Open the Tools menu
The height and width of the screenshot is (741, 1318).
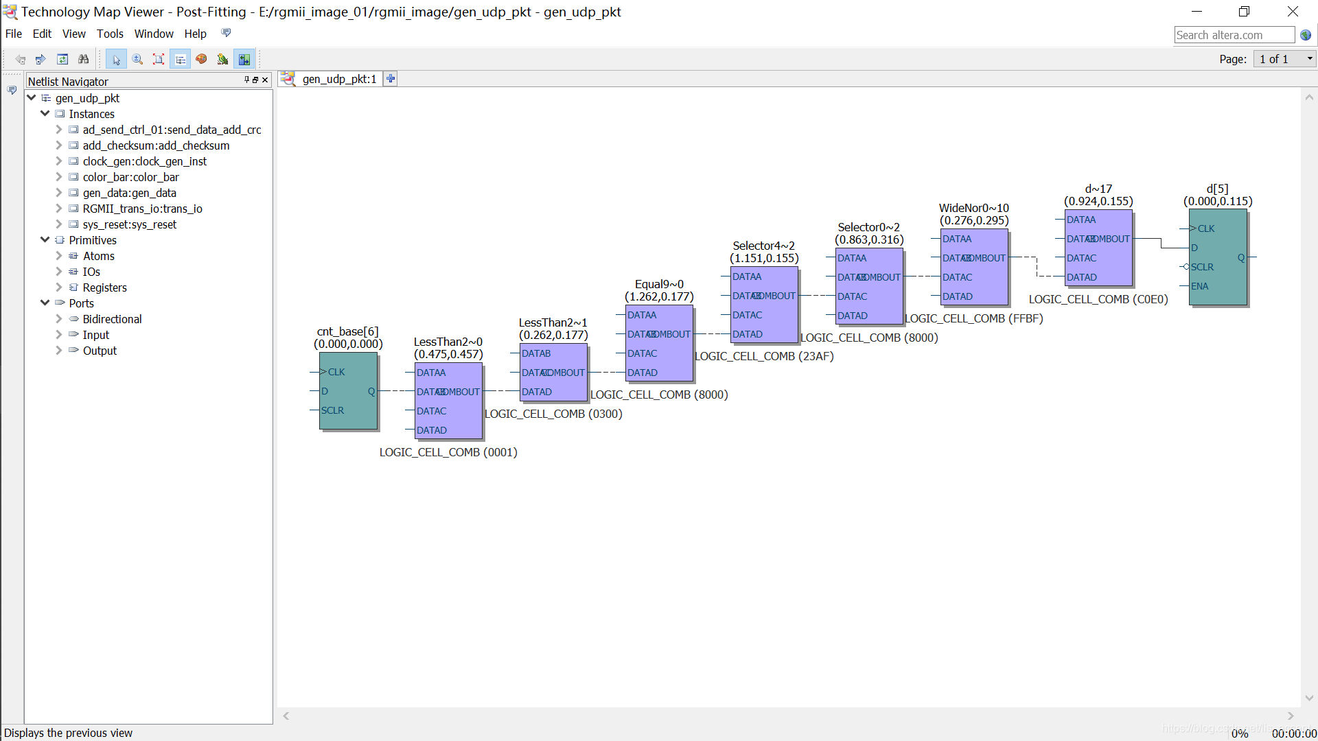tap(110, 34)
